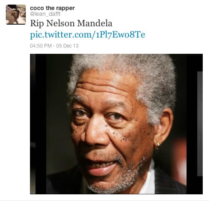Open coco the rapper's profile avatar

16,15
